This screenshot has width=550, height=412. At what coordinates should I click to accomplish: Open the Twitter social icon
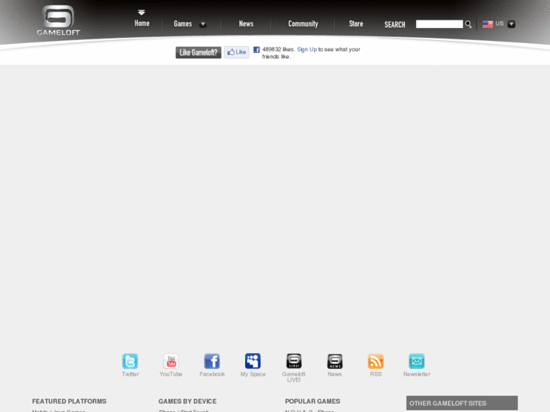coord(130,361)
